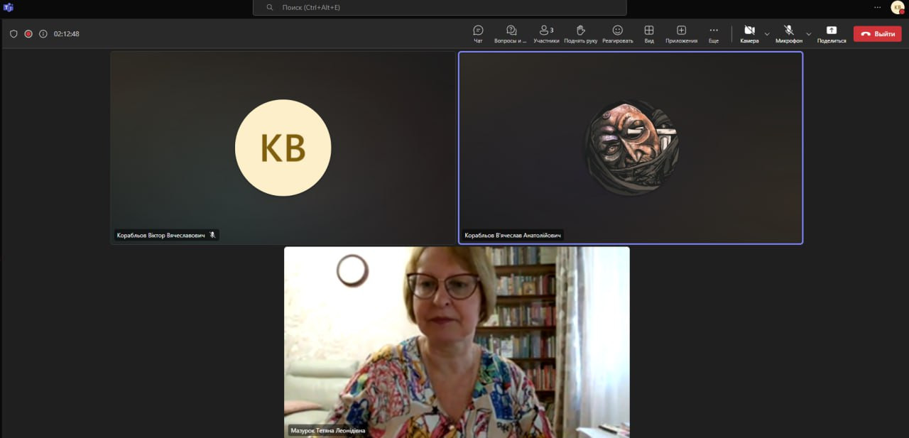Viewport: 909px width, 438px height.
Task: Change the meeting view layout
Action: click(649, 33)
